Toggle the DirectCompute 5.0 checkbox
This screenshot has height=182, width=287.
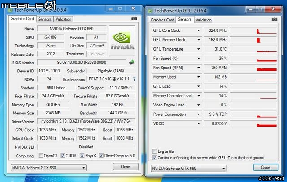pyautogui.click(x=101, y=156)
